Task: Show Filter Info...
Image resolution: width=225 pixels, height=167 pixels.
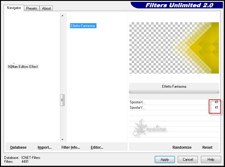Action: tap(71, 147)
